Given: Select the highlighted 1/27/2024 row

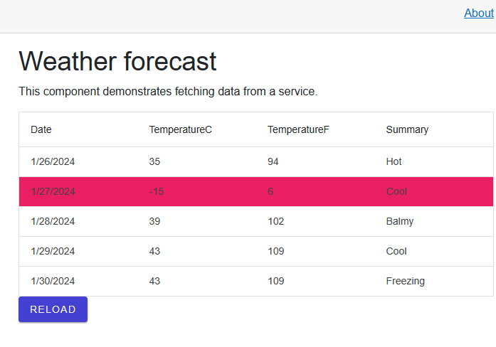Looking at the screenshot, I should click(256, 191).
